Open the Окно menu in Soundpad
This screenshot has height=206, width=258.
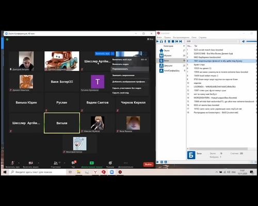(194, 38)
